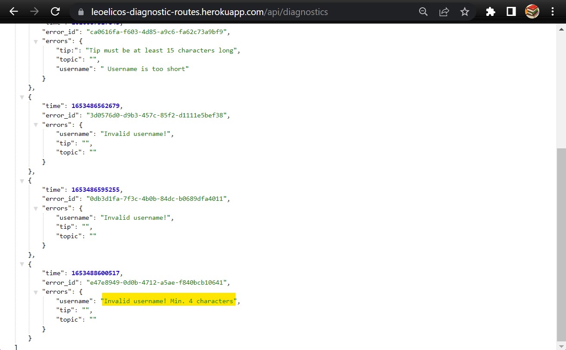The image size is (566, 350).
Task: Toggle the browser side panel
Action: coord(511,12)
